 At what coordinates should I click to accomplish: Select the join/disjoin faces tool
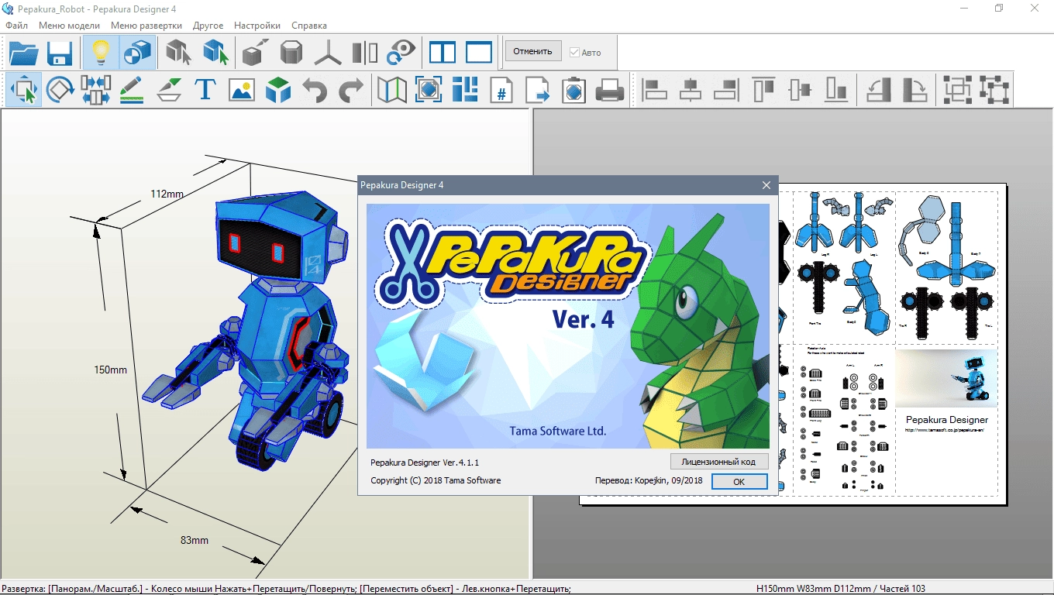pos(96,90)
